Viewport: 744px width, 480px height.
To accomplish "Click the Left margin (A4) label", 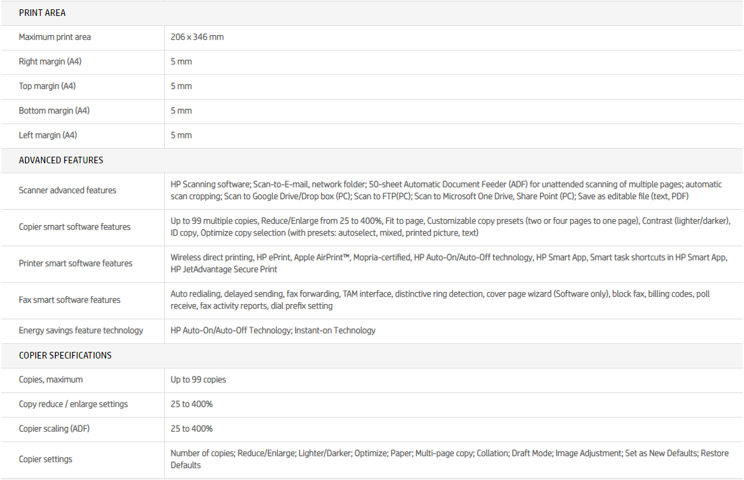I will (x=48, y=135).
